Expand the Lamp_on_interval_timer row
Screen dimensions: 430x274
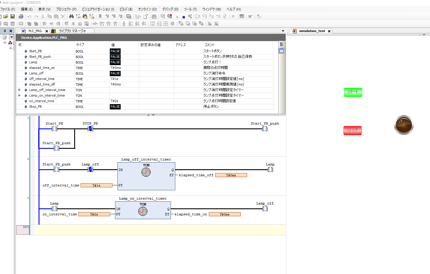pos(19,95)
